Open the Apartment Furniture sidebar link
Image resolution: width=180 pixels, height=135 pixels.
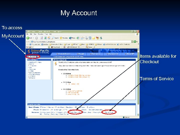pyautogui.click(x=35, y=62)
